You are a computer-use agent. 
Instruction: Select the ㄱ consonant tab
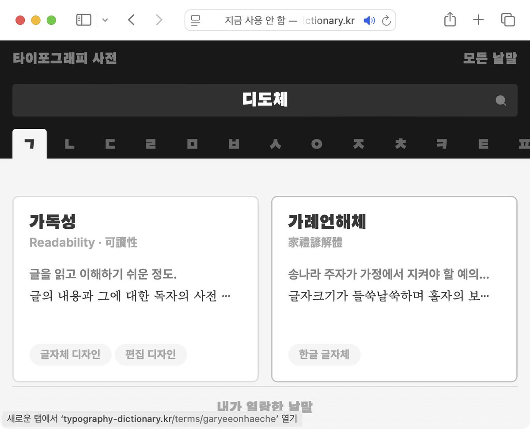click(x=29, y=143)
